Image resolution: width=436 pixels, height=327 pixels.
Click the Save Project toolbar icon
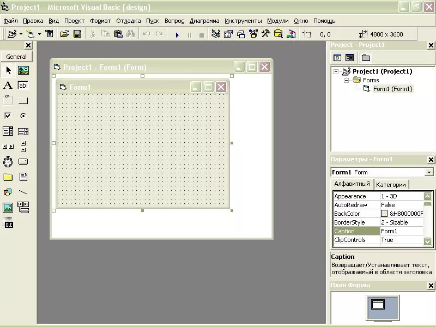[x=77, y=34]
